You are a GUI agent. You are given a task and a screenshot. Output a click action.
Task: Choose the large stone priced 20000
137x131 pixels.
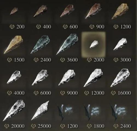[14, 110]
